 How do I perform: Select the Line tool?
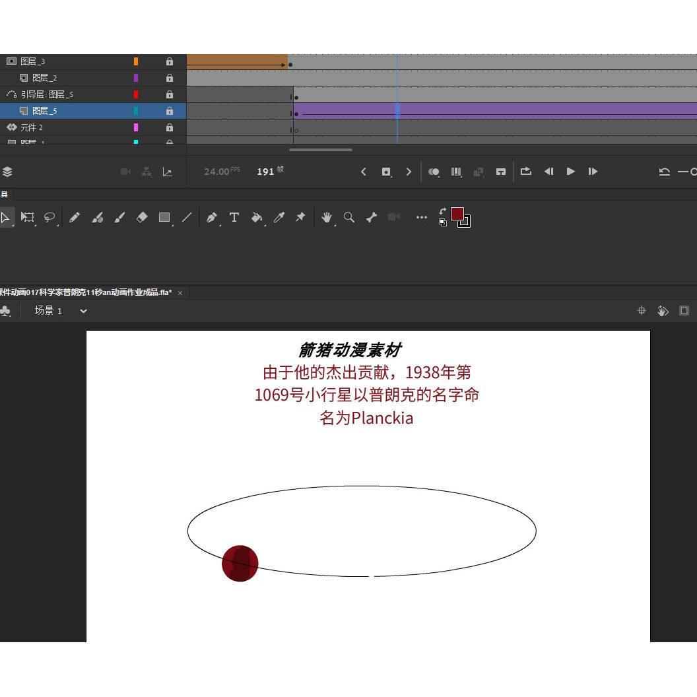[x=187, y=217]
